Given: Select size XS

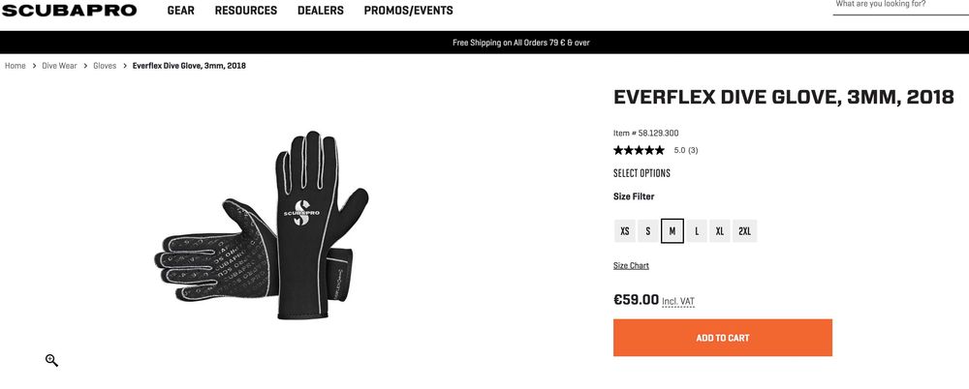Looking at the screenshot, I should (x=625, y=231).
